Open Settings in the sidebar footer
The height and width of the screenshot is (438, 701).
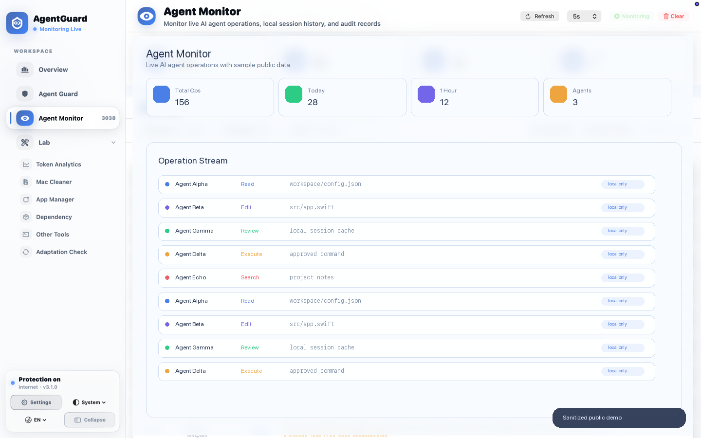click(x=36, y=402)
